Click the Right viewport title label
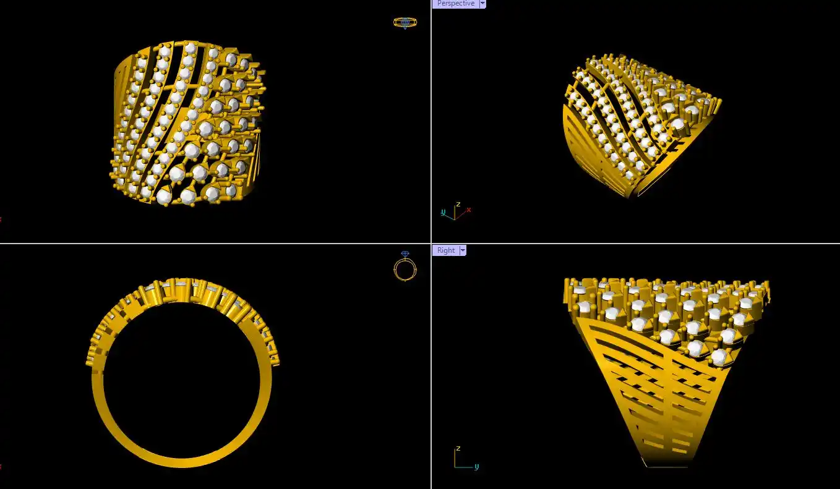Image resolution: width=840 pixels, height=489 pixels. coord(445,250)
